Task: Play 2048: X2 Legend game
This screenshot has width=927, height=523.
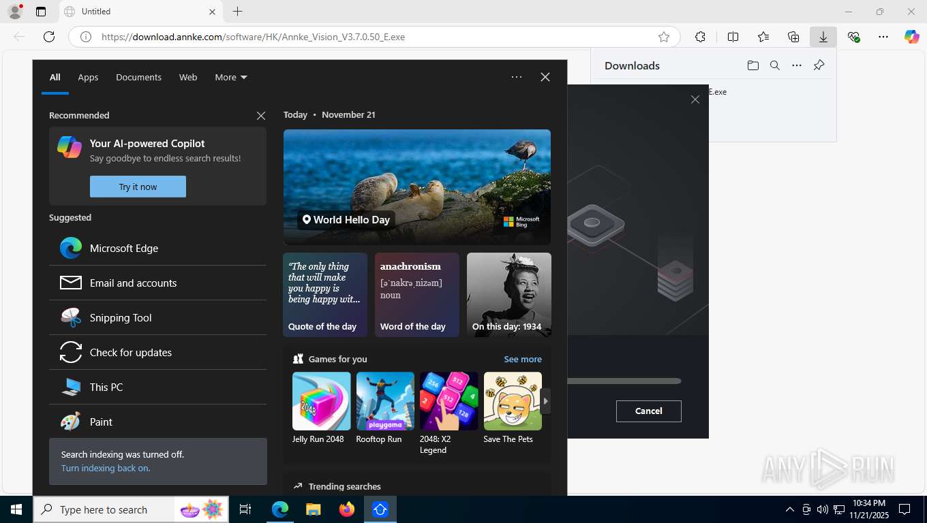Action: pyautogui.click(x=449, y=413)
